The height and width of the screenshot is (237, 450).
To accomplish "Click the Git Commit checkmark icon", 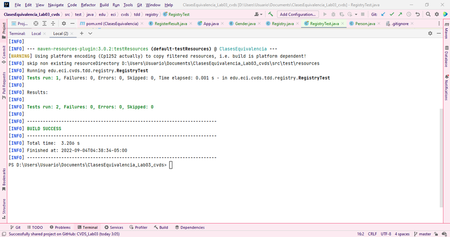I will point(392,14).
